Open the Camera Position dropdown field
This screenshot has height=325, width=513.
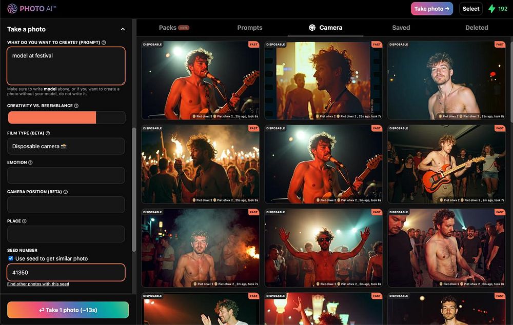(66, 205)
